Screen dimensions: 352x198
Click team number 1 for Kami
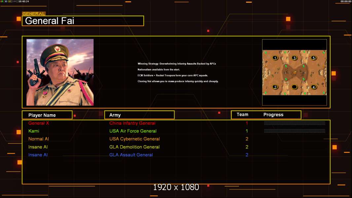click(247, 131)
